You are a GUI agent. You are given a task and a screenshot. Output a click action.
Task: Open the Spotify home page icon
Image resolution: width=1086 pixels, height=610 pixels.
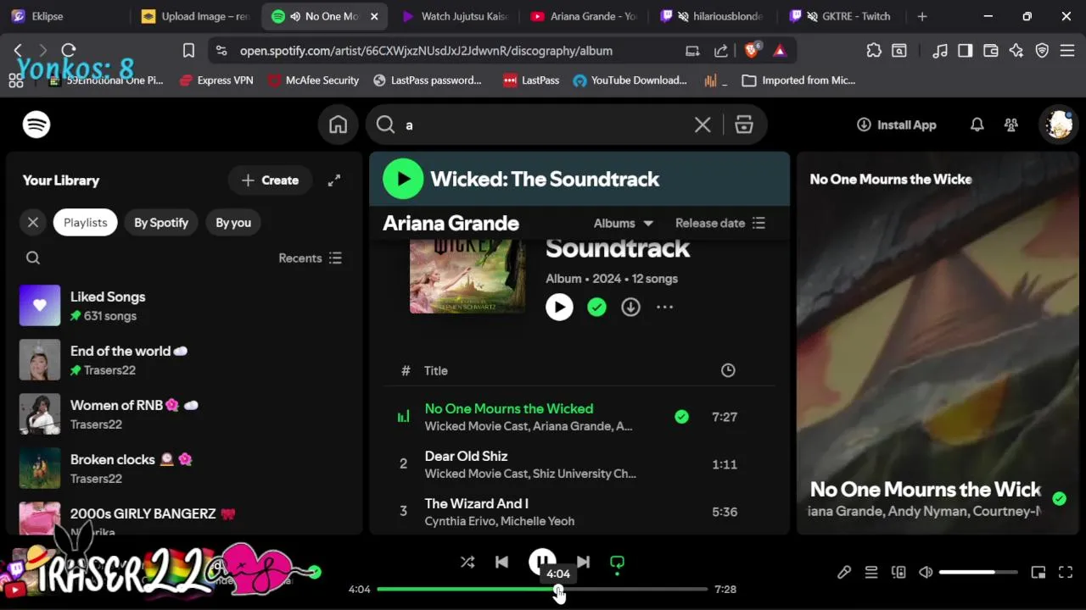(x=338, y=125)
